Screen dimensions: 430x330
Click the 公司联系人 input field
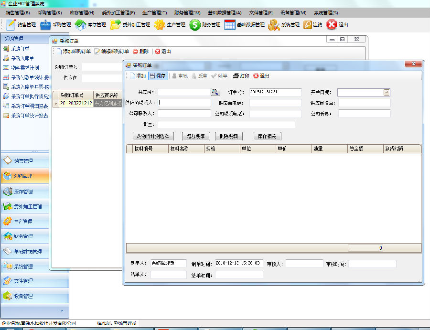point(184,114)
